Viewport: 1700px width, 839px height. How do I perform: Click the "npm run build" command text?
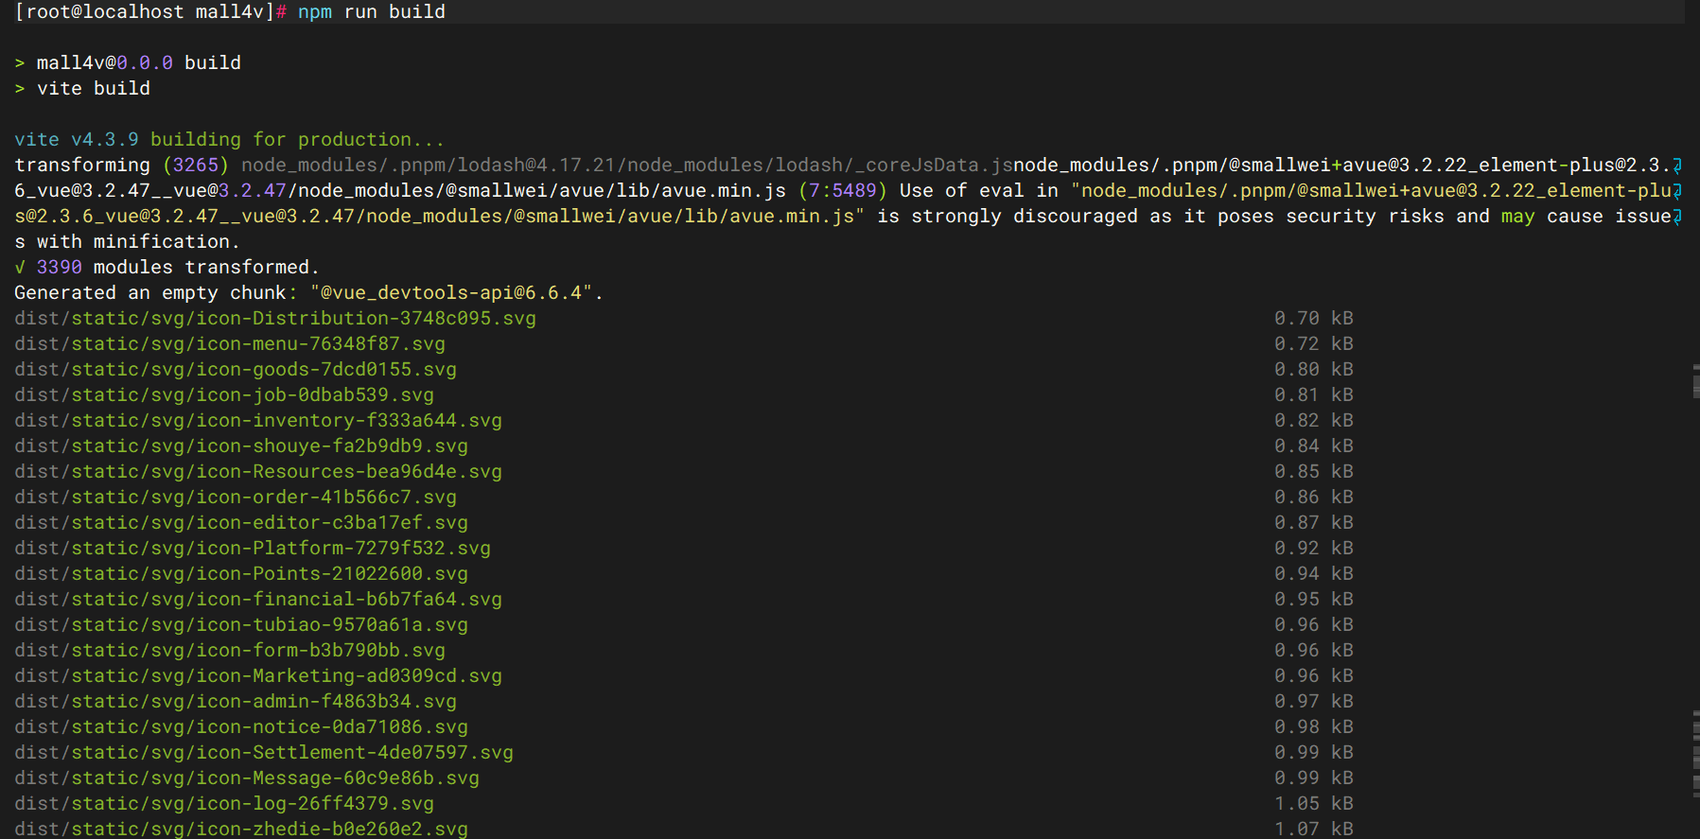click(371, 12)
